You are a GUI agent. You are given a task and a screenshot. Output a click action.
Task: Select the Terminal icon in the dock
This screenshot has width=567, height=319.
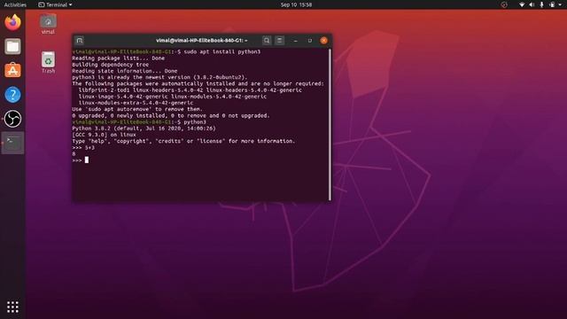tap(12, 143)
